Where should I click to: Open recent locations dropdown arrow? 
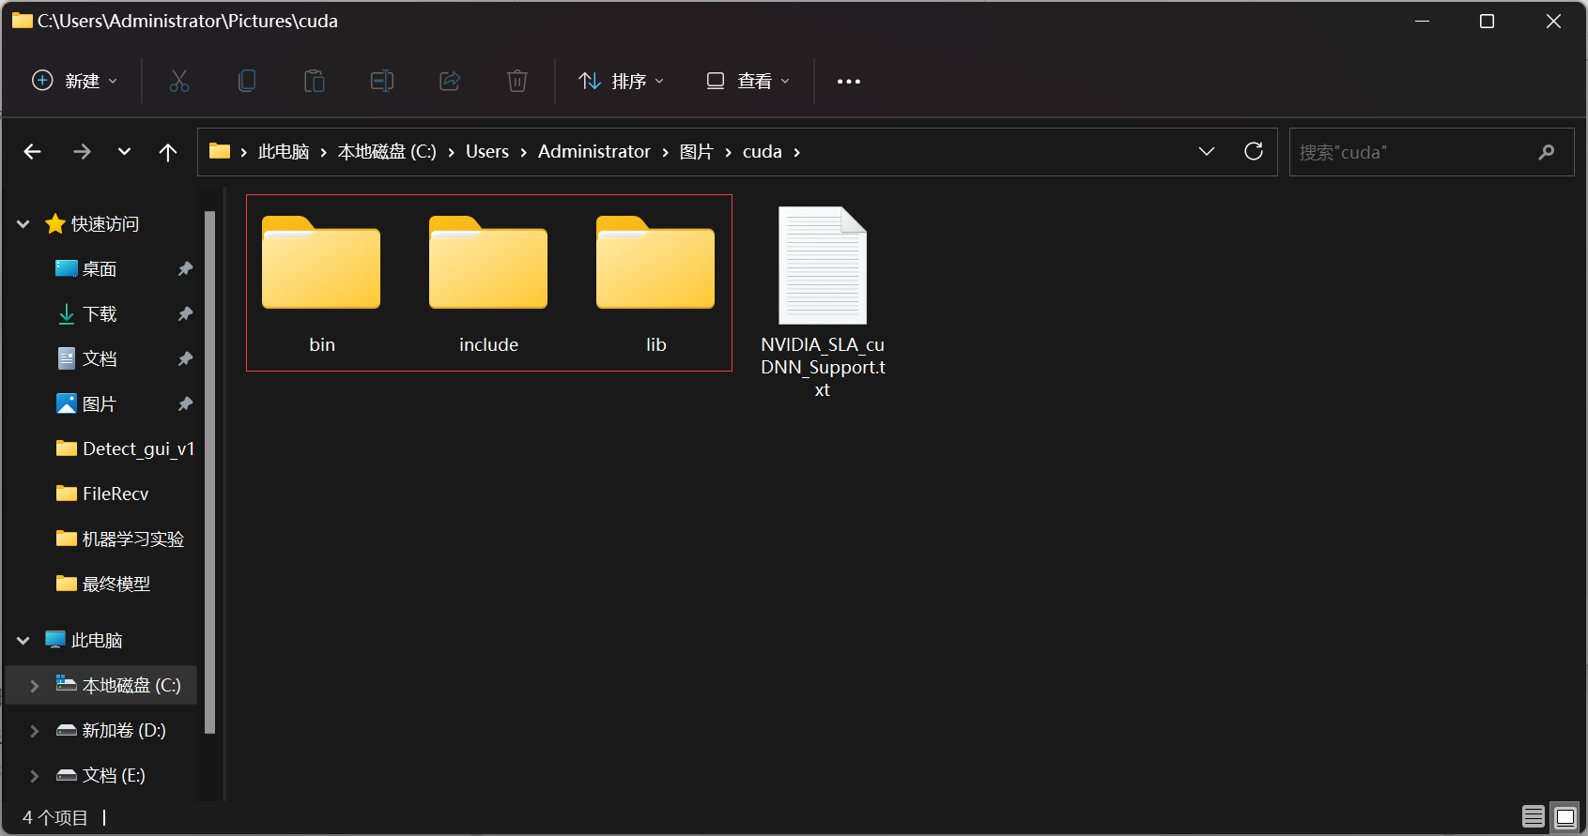click(124, 152)
